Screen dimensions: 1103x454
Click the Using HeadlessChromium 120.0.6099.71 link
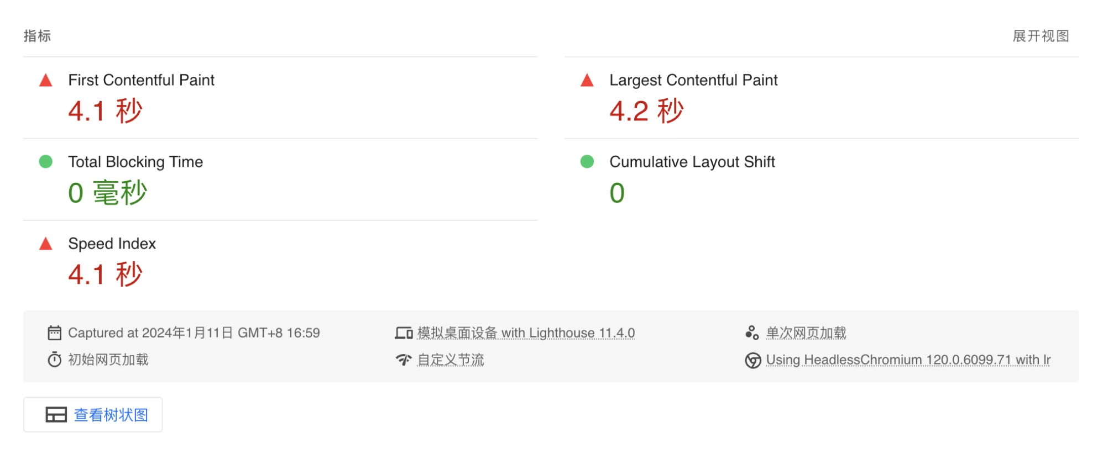[908, 360]
